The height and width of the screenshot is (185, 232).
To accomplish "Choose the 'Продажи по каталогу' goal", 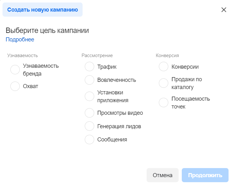I will (x=164, y=83).
